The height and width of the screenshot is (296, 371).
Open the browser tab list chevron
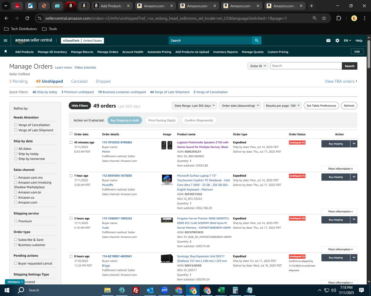pyautogui.click(x=6, y=6)
